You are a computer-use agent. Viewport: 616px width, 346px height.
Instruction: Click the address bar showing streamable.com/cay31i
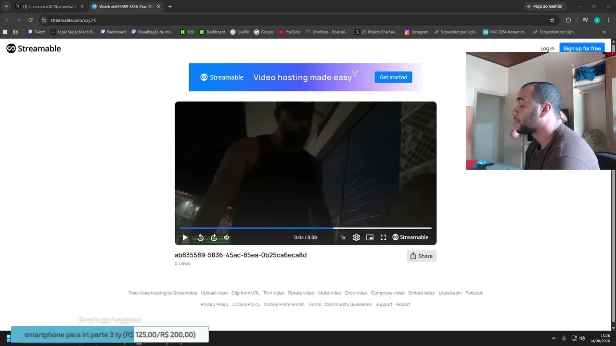pyautogui.click(x=298, y=20)
